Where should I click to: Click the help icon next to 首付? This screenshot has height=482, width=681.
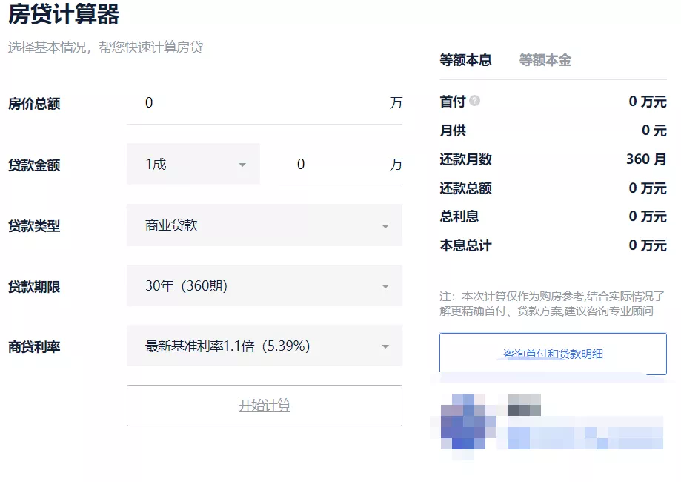tap(474, 101)
